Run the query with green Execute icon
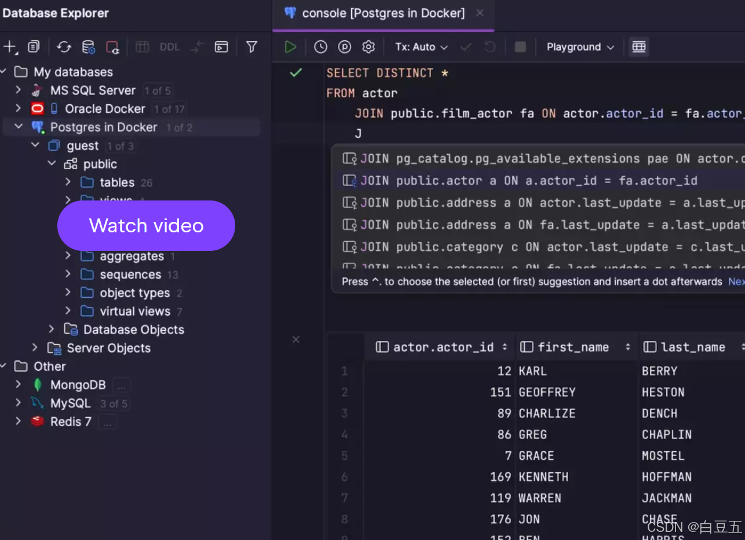Viewport: 745px width, 540px height. [x=291, y=47]
